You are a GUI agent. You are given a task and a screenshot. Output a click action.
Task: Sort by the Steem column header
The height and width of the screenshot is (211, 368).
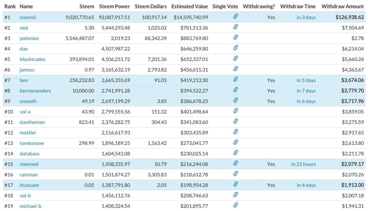tap(87, 6)
